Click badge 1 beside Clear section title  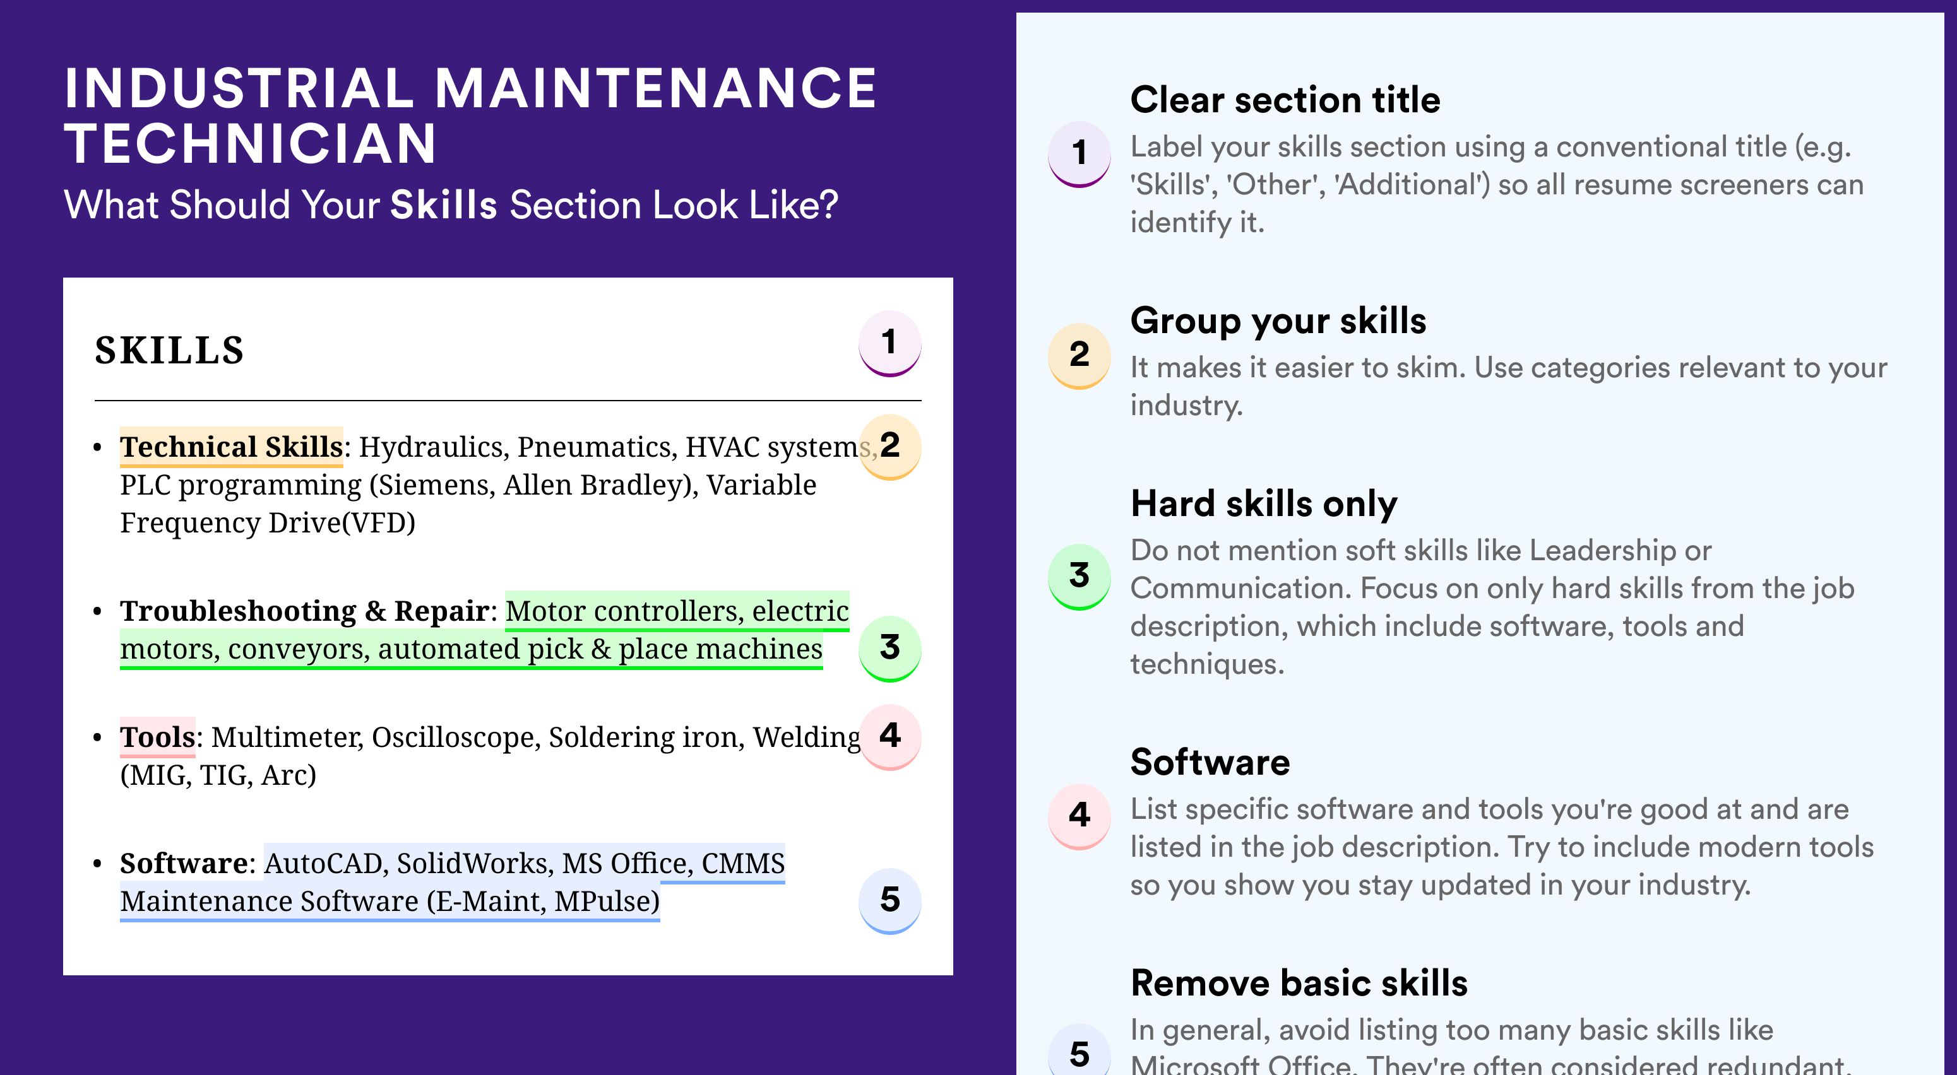[x=1079, y=153]
